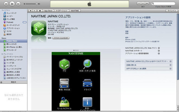The image size is (179, 112).
Task: Click the NAVITIME app screenshot
Action: [x=76, y=81]
